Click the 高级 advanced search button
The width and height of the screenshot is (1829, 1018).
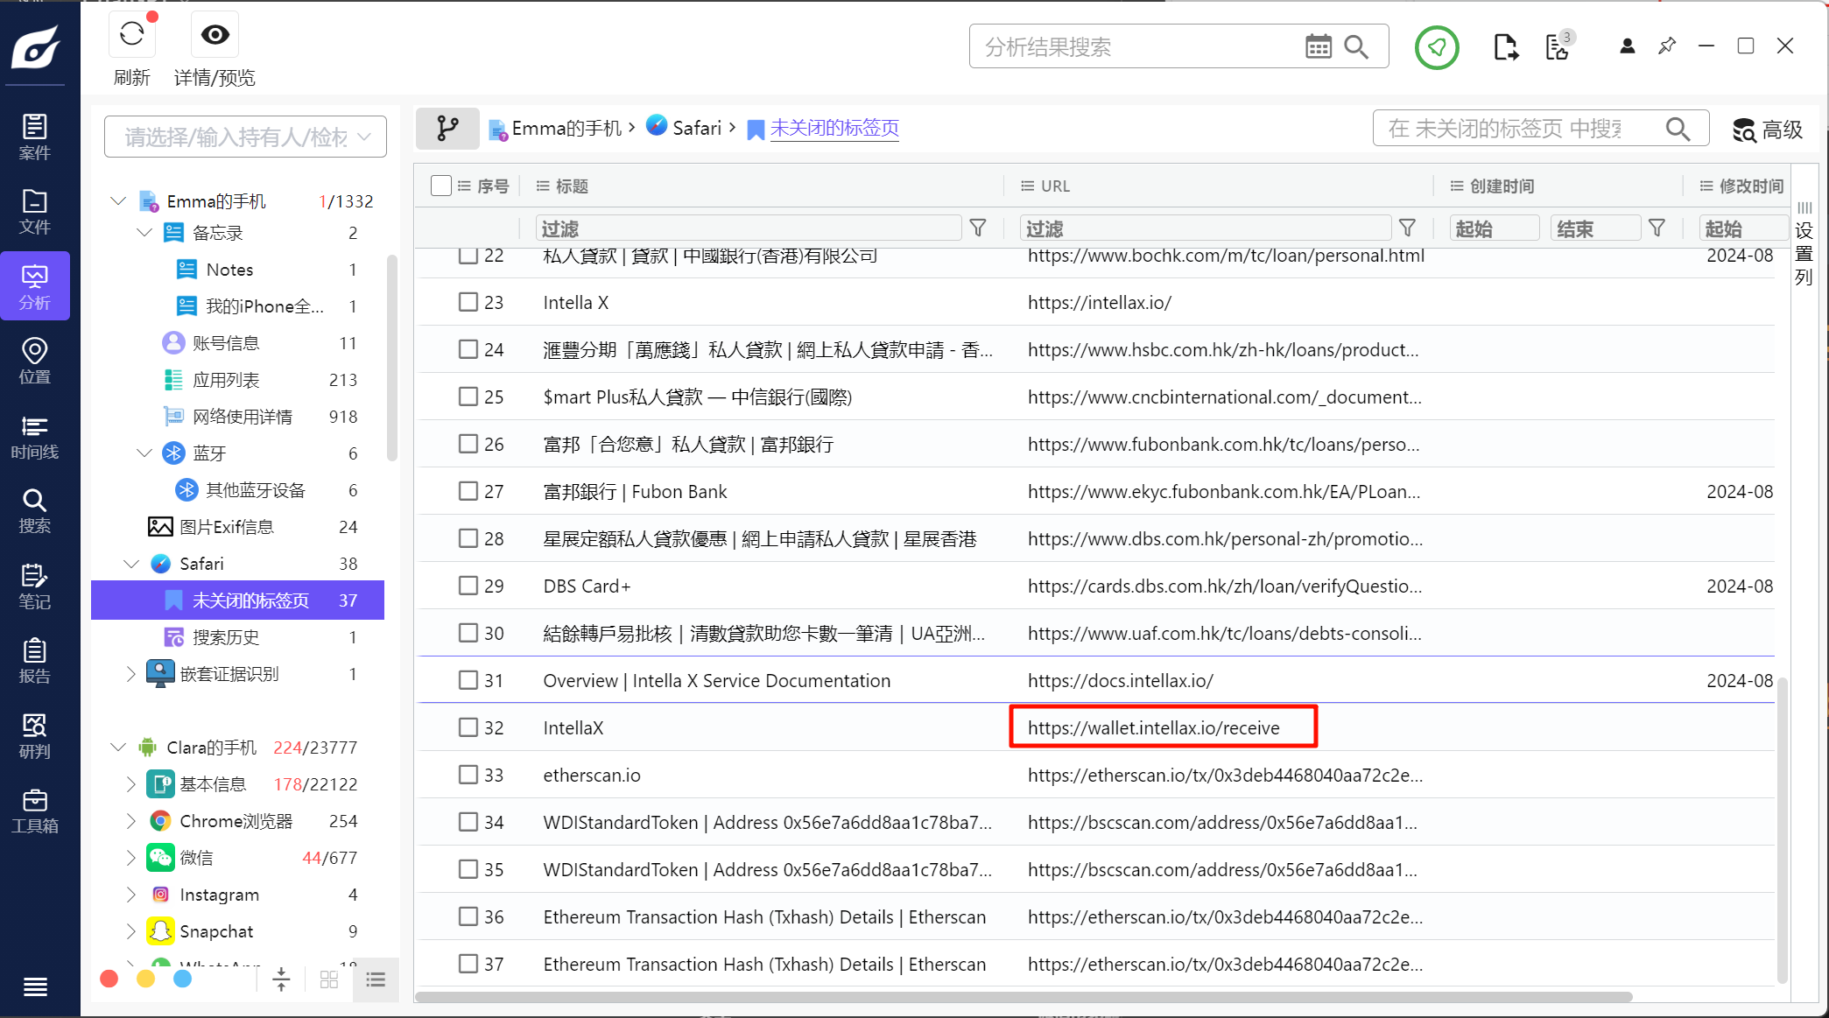point(1768,130)
